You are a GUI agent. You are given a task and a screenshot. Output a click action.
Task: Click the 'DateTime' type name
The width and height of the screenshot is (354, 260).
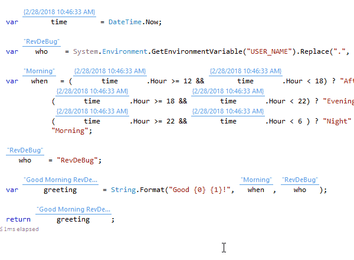pyautogui.click(x=125, y=22)
